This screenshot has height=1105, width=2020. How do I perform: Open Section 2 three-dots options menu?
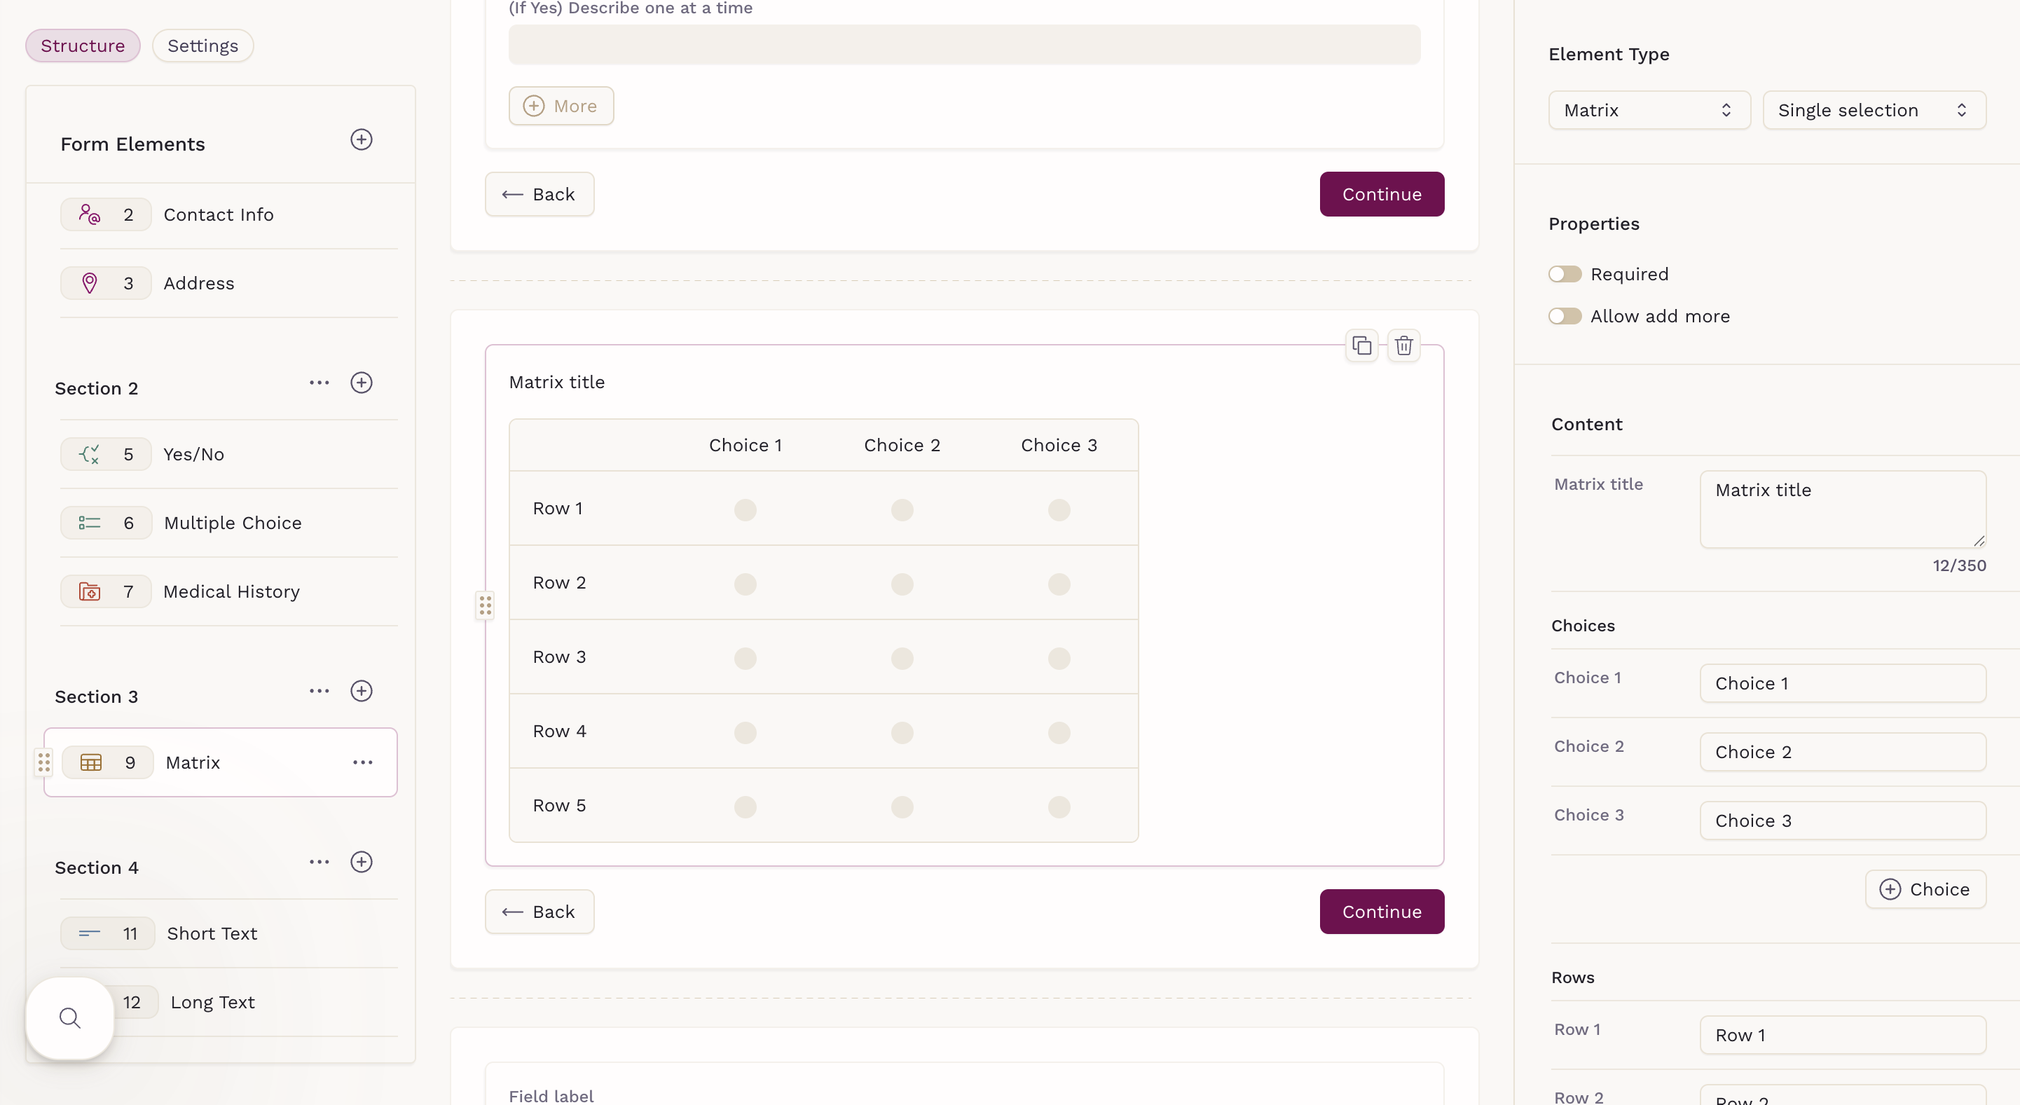tap(320, 383)
